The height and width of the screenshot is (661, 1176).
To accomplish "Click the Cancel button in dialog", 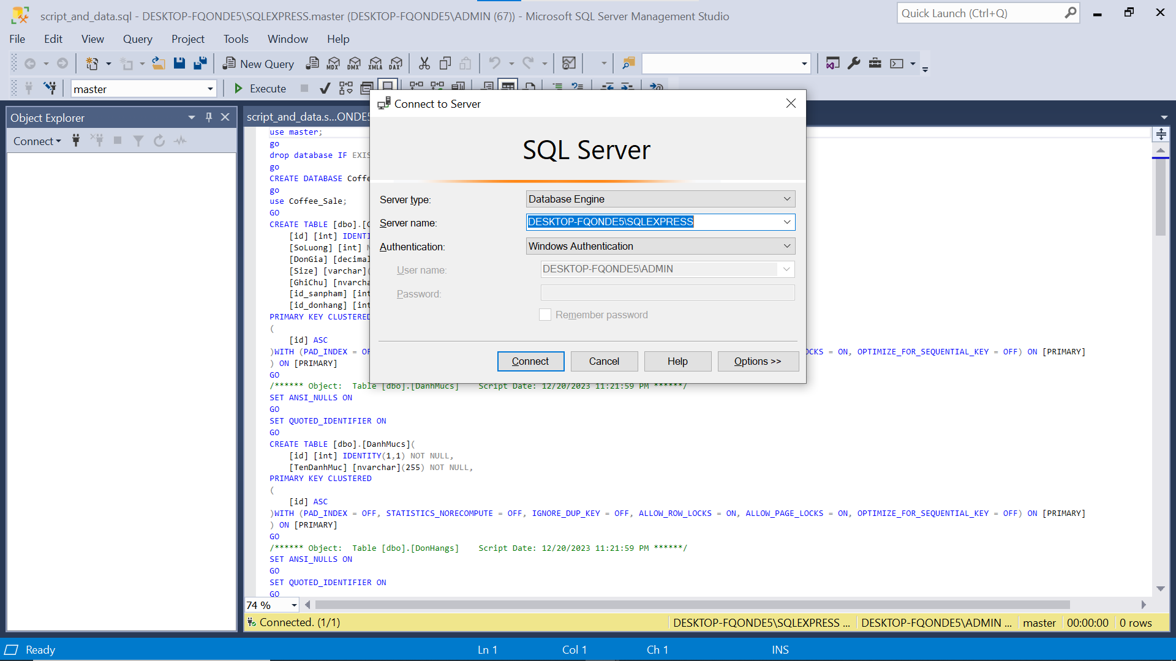I will (604, 361).
